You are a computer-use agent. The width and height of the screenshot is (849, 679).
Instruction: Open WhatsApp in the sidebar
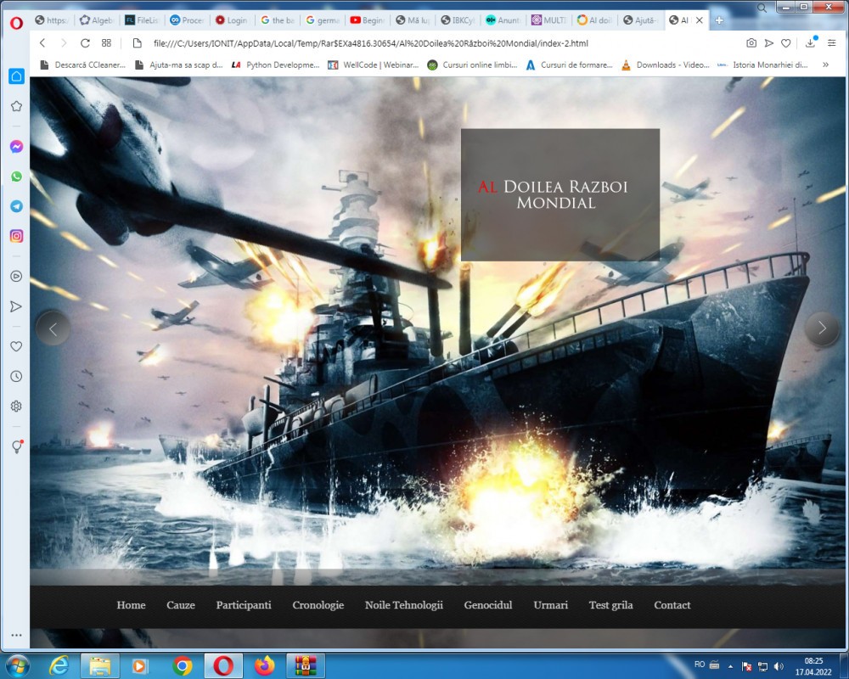(17, 177)
